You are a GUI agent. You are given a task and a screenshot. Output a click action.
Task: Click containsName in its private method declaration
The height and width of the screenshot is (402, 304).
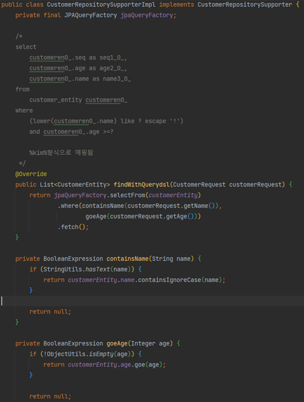[127, 259]
